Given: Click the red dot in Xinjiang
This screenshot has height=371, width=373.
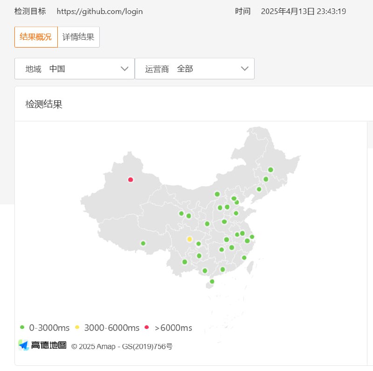Looking at the screenshot, I should (131, 180).
